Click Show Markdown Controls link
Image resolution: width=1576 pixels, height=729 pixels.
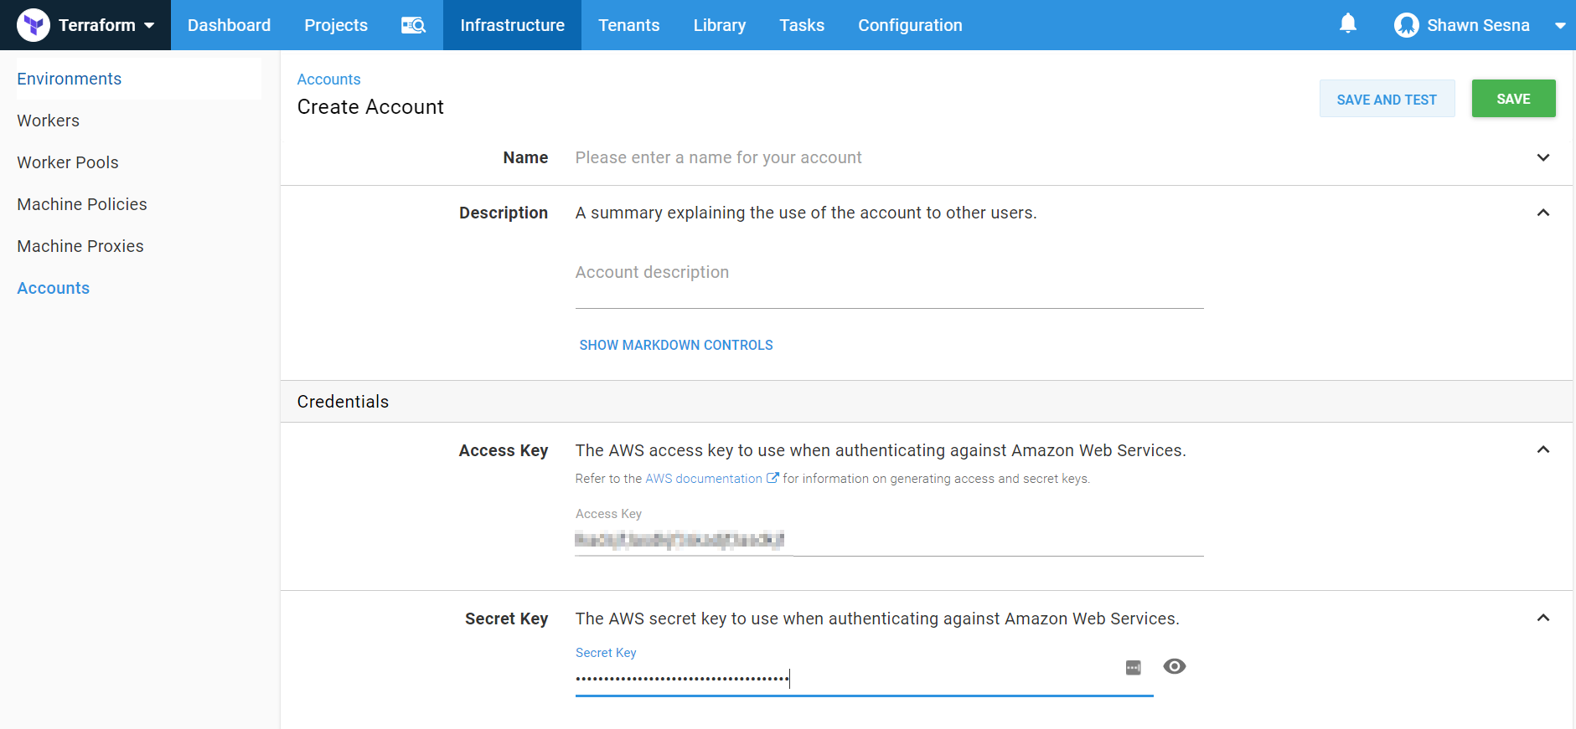[x=675, y=345]
